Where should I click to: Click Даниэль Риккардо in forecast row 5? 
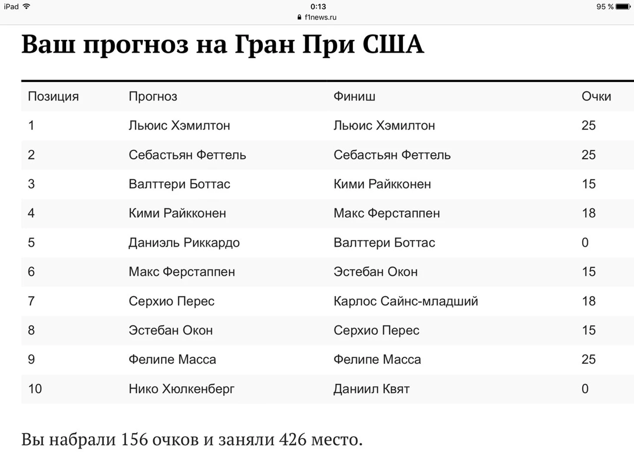click(x=184, y=243)
